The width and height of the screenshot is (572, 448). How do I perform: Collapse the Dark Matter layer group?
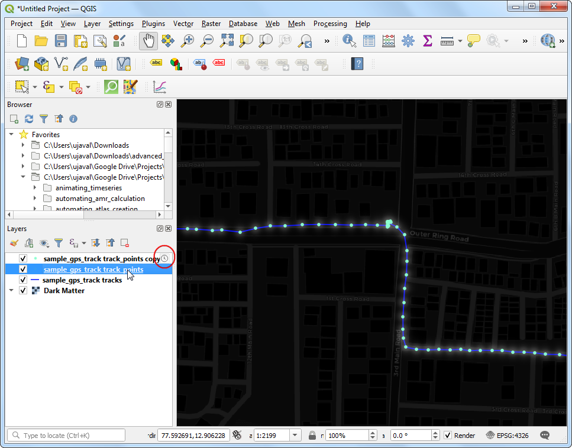[11, 291]
